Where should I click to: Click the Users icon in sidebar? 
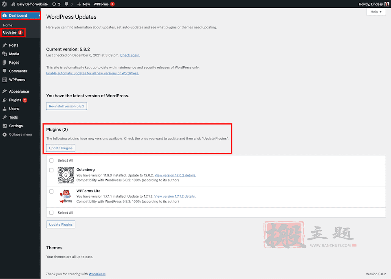[4, 109]
